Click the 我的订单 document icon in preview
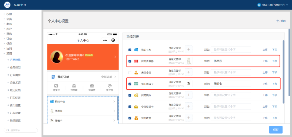Screen dimensions: 292x137 [x=53, y=77]
